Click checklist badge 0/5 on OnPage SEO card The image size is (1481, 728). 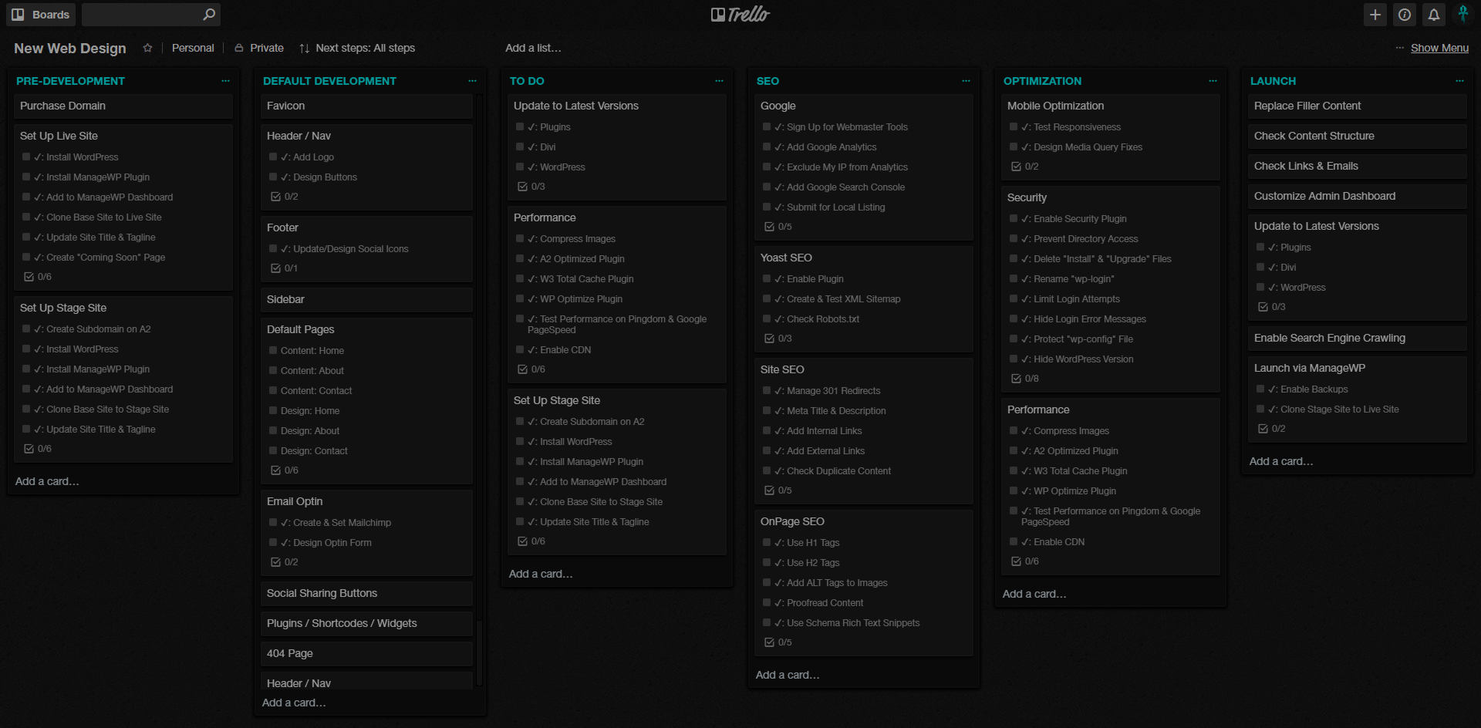point(778,642)
